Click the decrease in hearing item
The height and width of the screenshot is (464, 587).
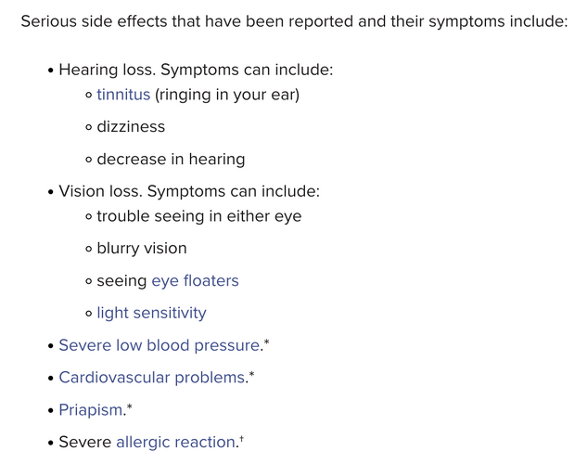171,160
